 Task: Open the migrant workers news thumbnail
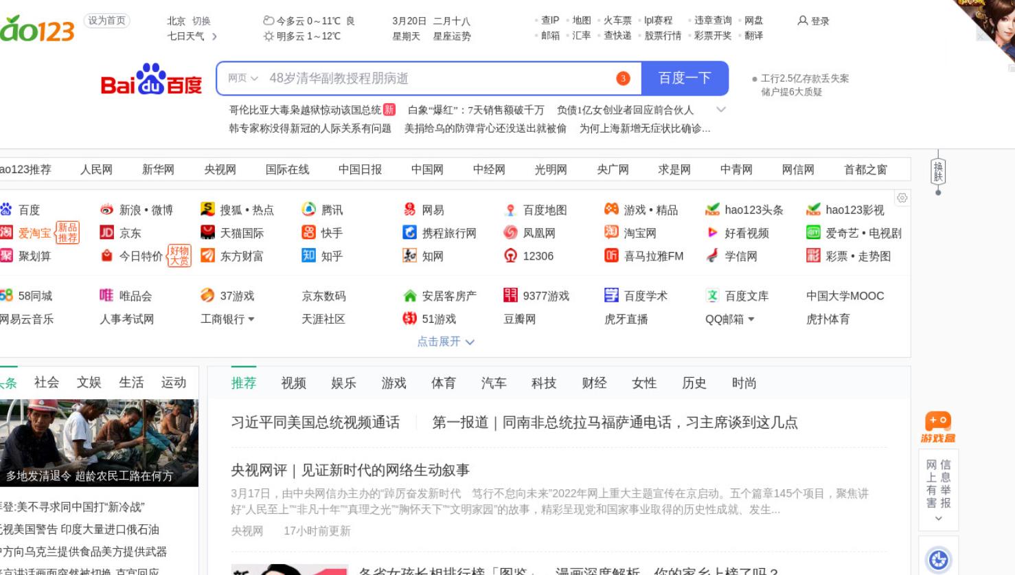click(99, 442)
